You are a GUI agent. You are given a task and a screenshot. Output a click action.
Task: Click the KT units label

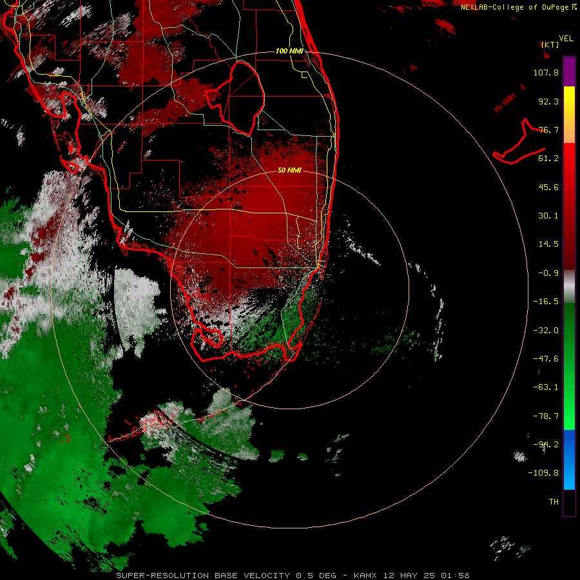click(x=550, y=44)
